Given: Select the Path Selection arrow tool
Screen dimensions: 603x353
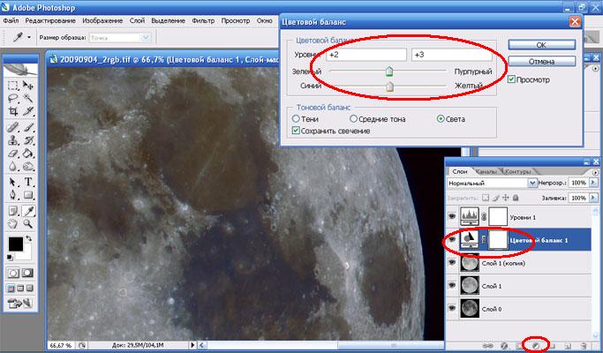Looking at the screenshot, I should 13,182.
